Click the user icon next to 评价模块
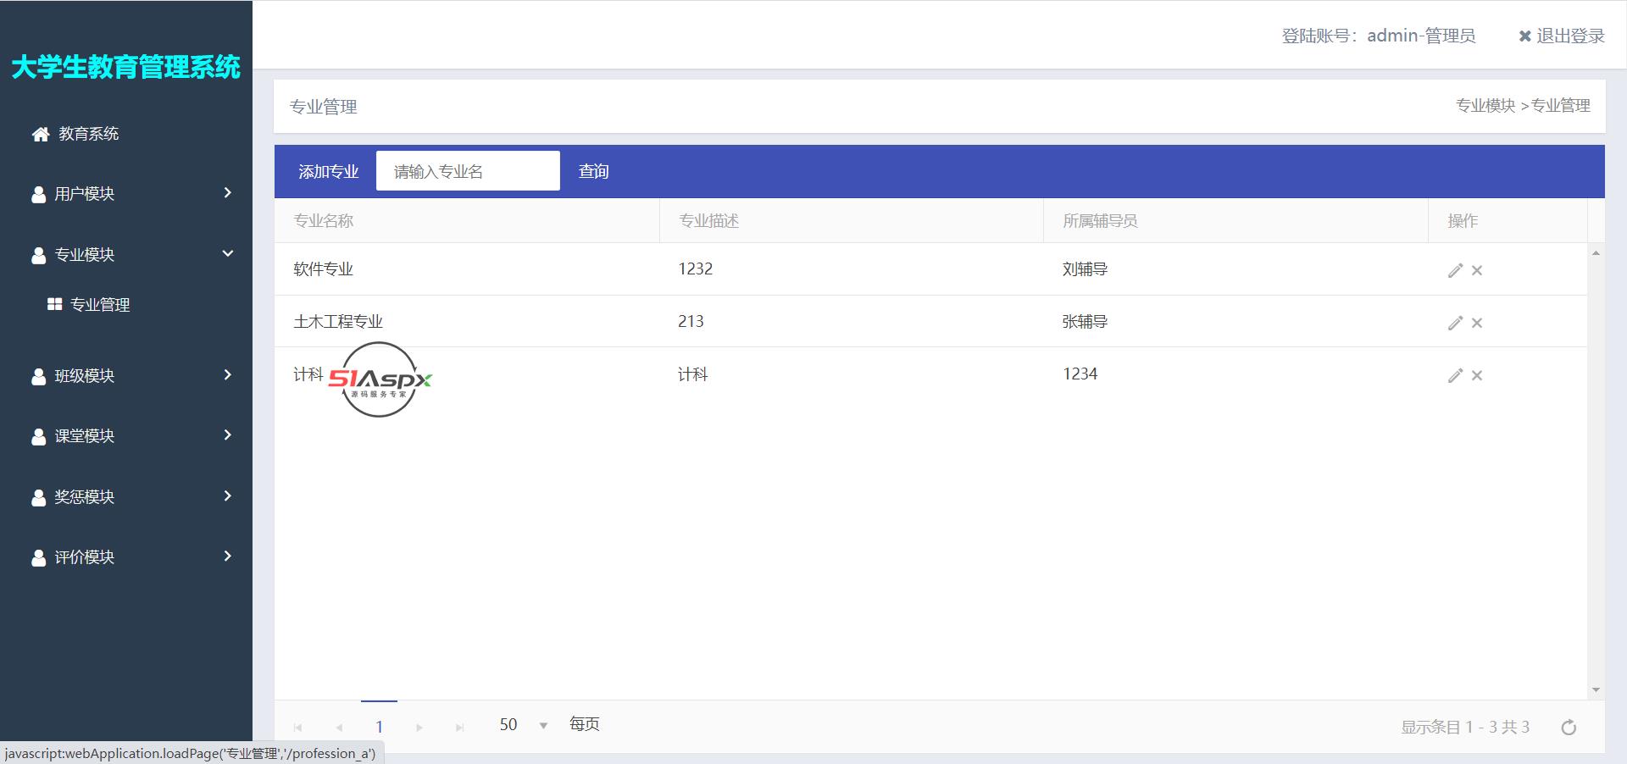 [x=38, y=557]
